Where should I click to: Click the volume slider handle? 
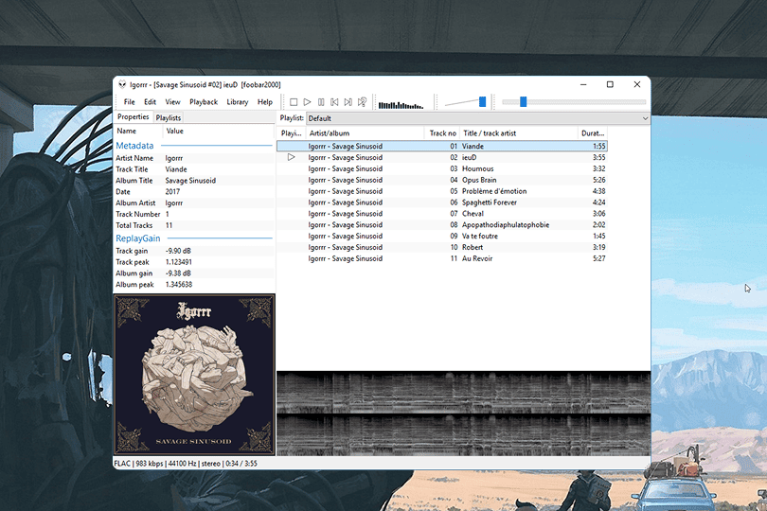click(482, 101)
